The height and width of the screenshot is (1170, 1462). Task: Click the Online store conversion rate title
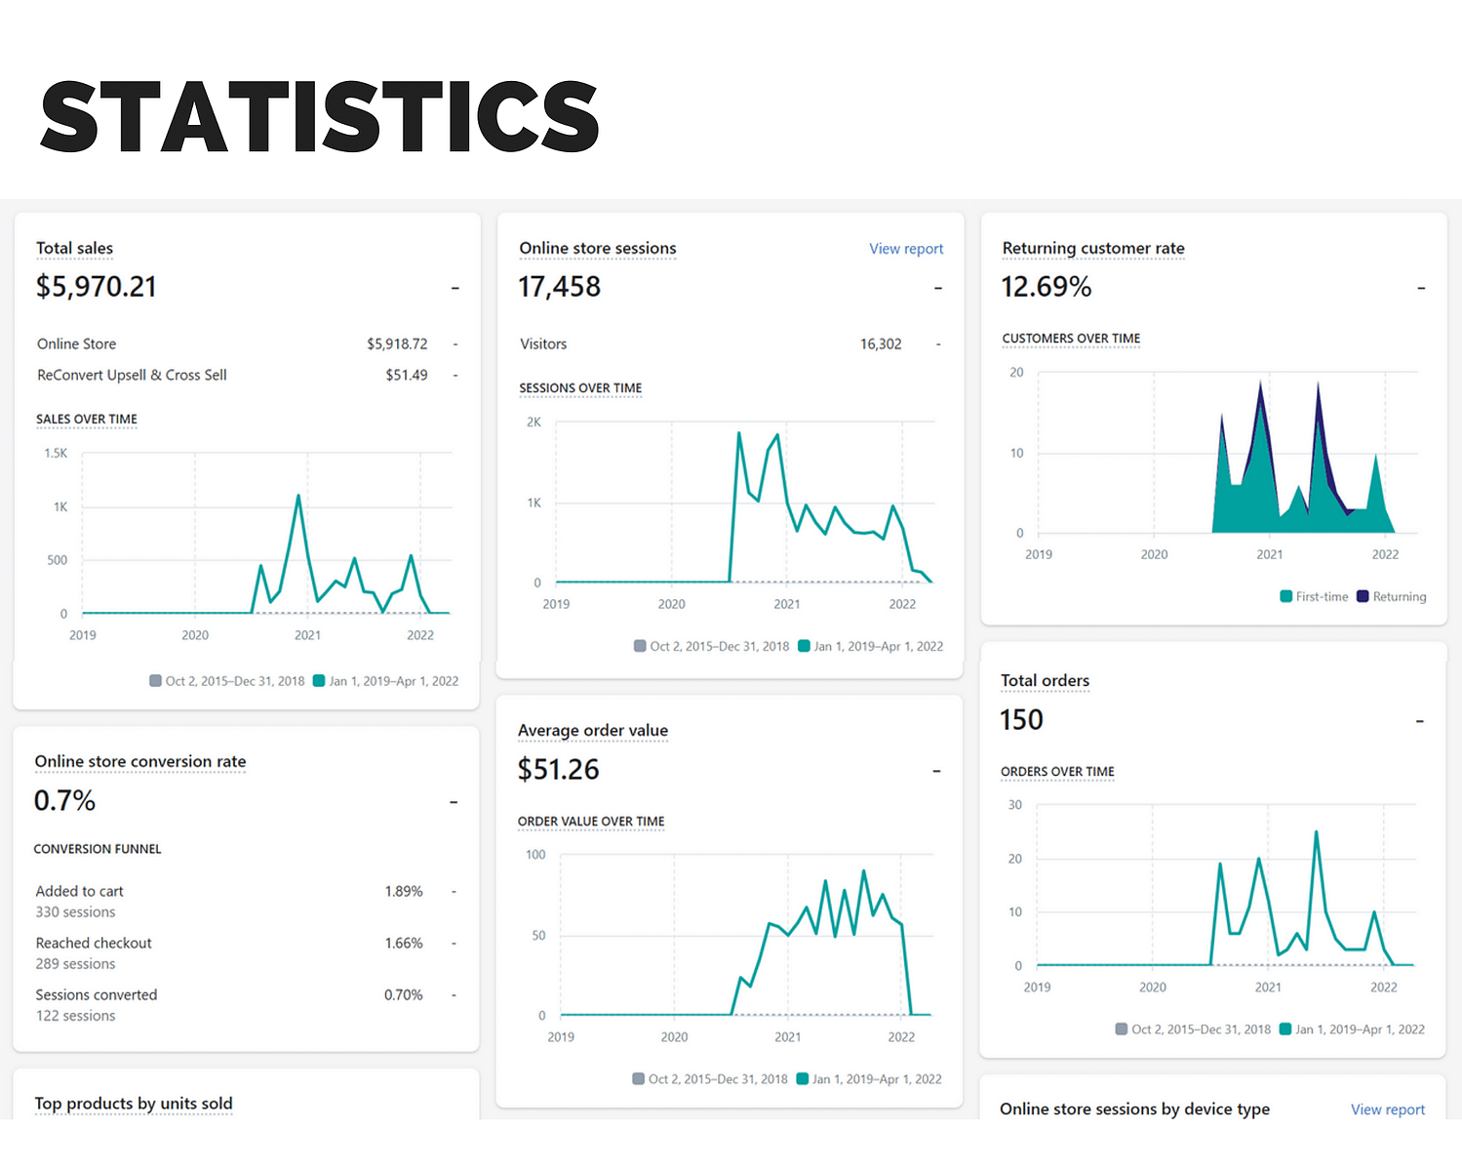click(140, 761)
